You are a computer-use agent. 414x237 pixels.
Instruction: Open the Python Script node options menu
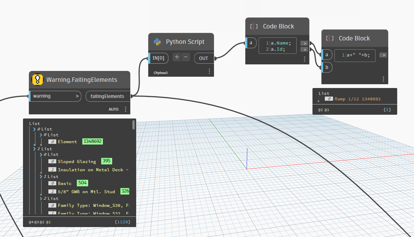(209, 71)
